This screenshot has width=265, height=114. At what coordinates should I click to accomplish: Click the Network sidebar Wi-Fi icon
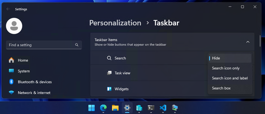pyautogui.click(x=11, y=92)
